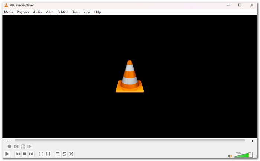Close the VLC media player window
The width and height of the screenshot is (260, 161).
click(251, 5)
